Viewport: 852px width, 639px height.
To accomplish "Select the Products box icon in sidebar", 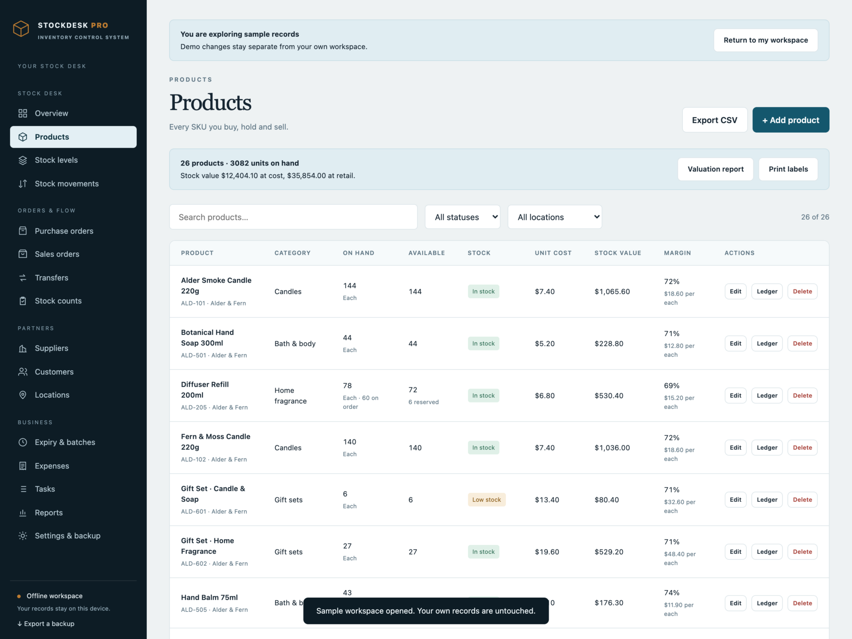I will click(23, 137).
